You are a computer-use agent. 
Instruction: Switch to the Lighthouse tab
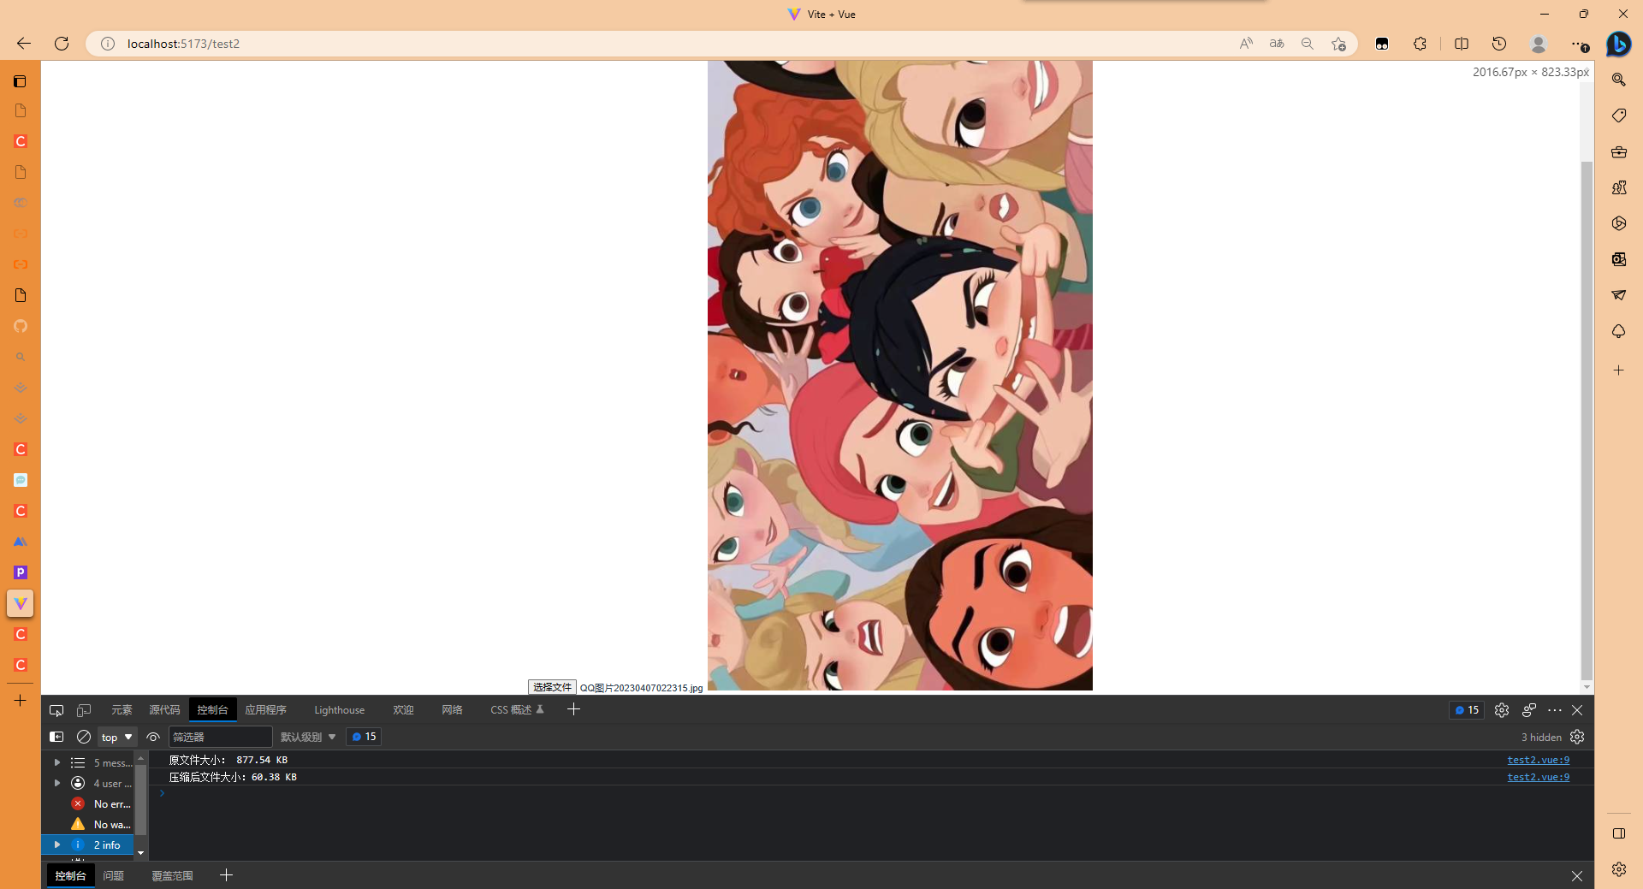[x=339, y=710]
